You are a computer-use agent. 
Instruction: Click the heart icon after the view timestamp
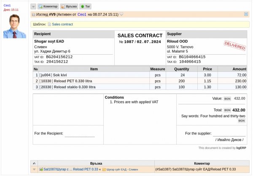tap(121, 14)
